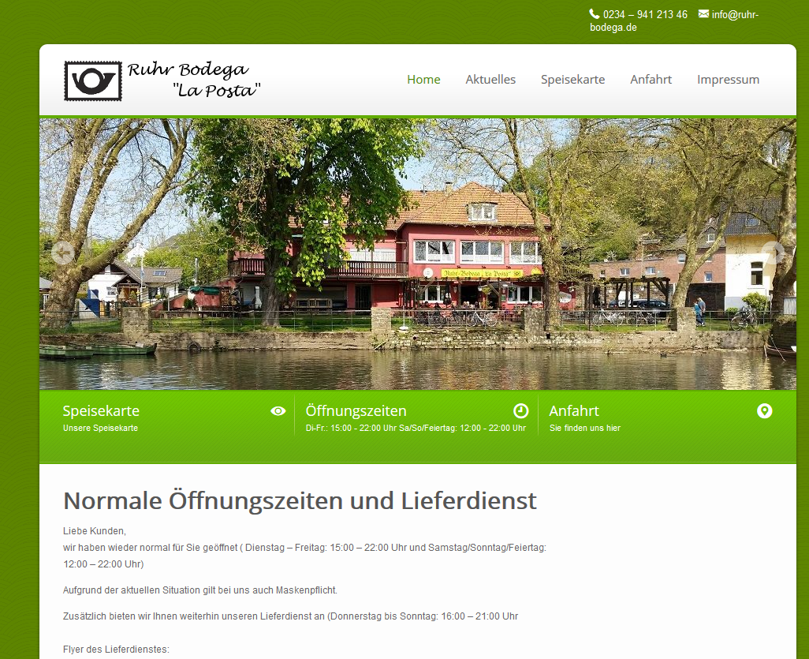
Task: Click the Ruhr Bodega La Posta logo
Action: coord(162,81)
